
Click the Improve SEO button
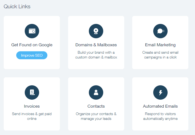[32, 55]
